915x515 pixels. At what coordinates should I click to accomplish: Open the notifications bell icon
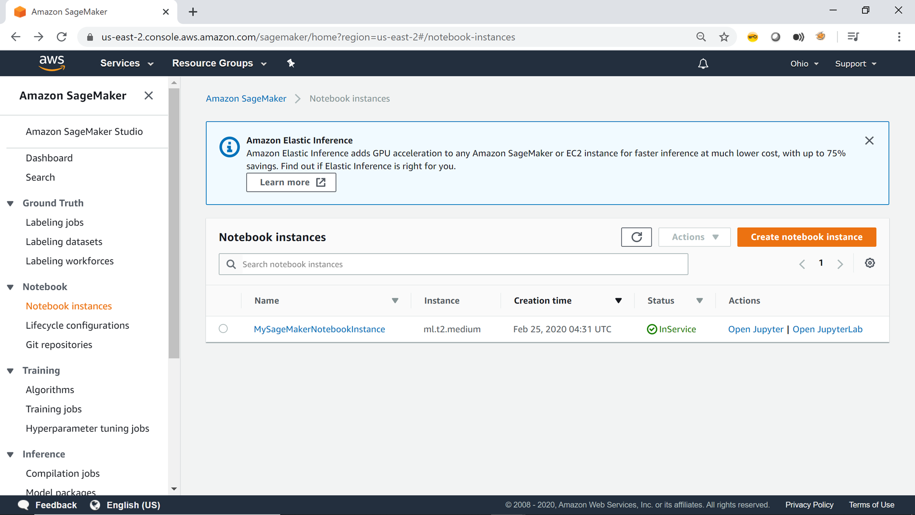(703, 64)
